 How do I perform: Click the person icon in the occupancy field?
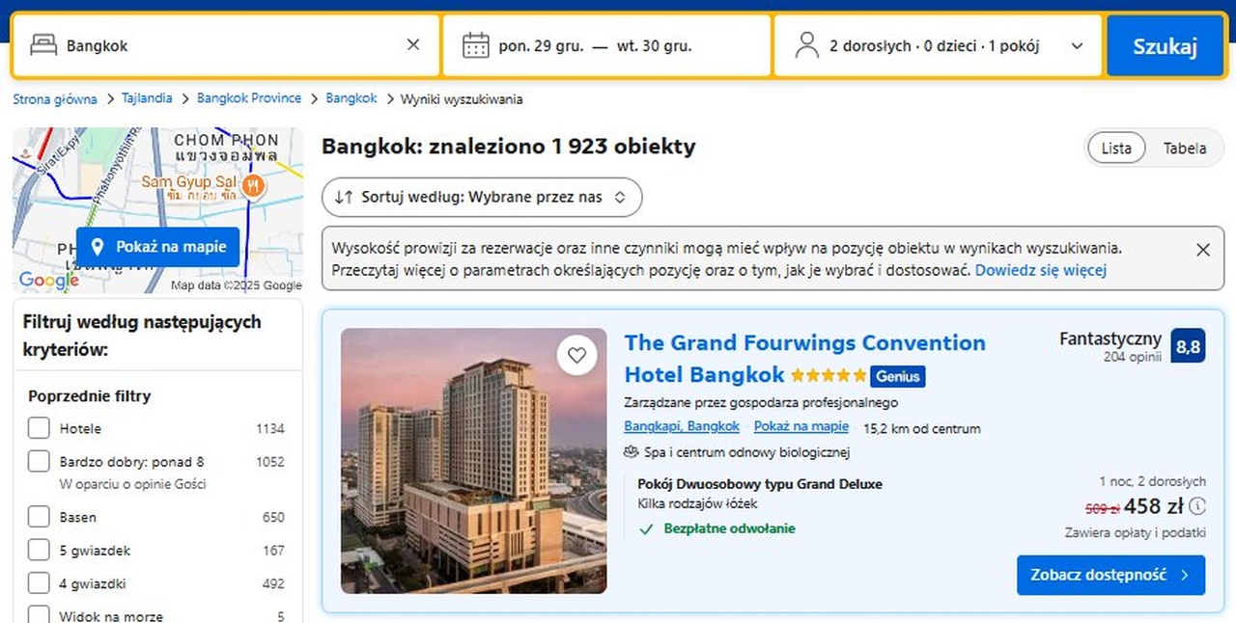coord(806,44)
